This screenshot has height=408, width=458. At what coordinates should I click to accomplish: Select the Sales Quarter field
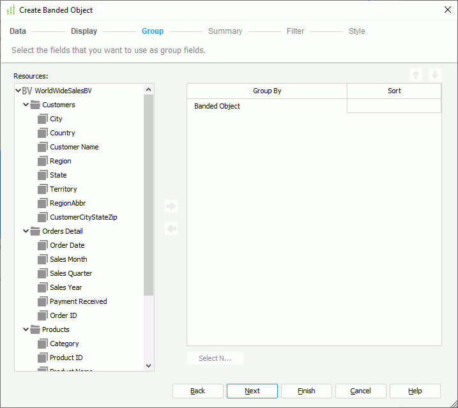click(71, 273)
